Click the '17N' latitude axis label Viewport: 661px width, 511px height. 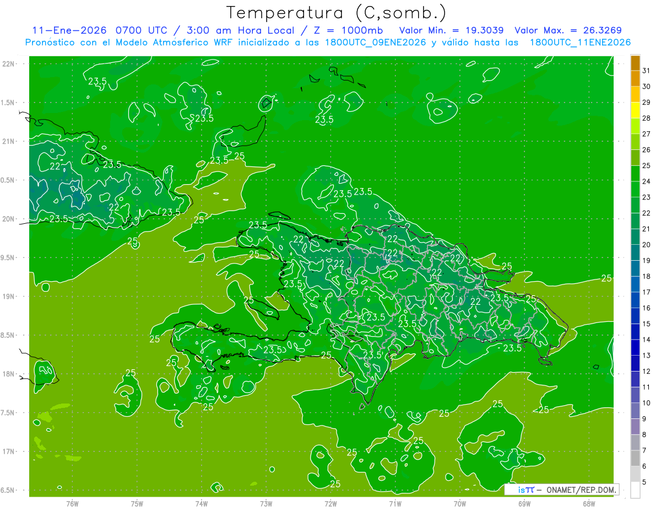[9, 451]
